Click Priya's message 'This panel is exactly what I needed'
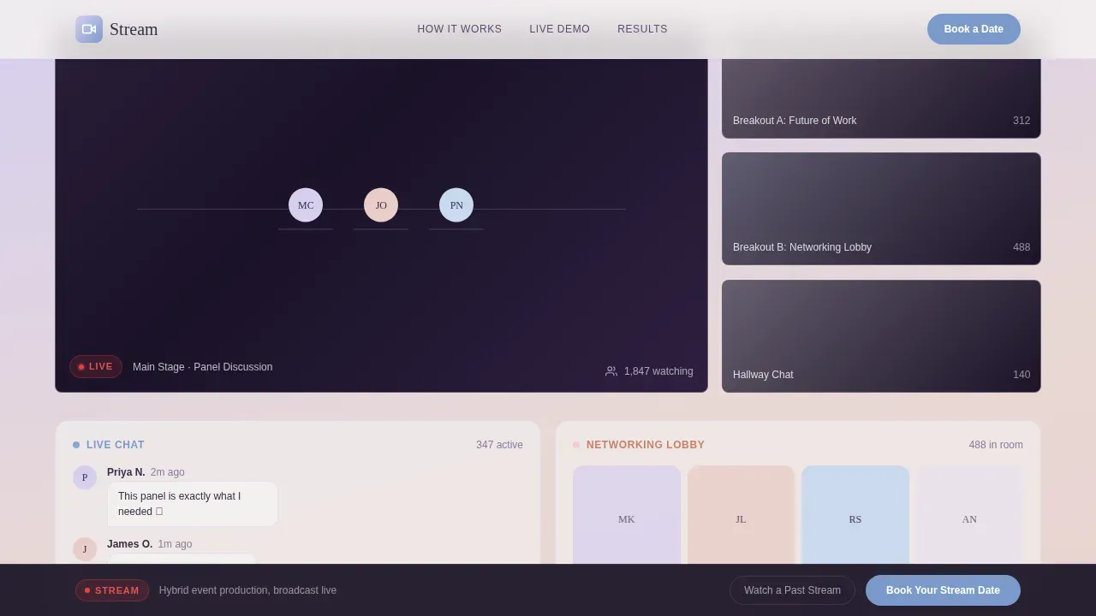1096x616 pixels. pos(193,504)
